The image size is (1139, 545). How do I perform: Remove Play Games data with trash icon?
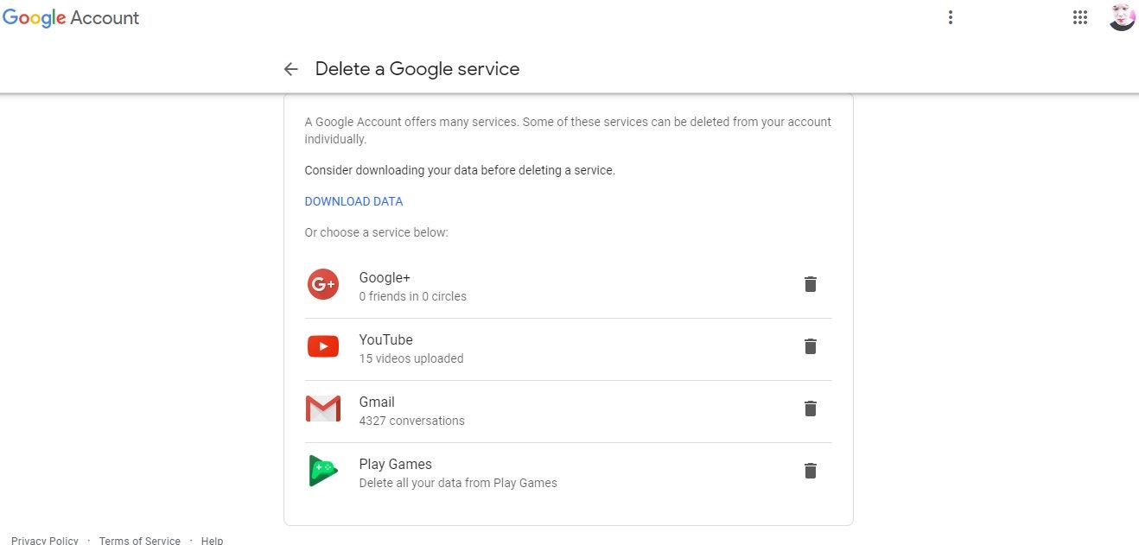point(810,471)
